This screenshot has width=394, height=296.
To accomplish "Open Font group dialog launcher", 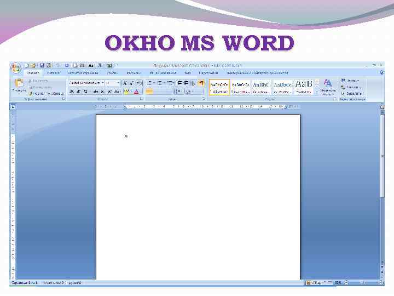I will coord(141,99).
